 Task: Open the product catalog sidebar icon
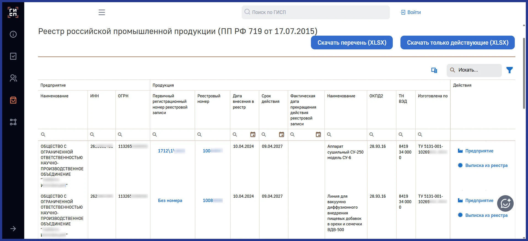point(13,100)
